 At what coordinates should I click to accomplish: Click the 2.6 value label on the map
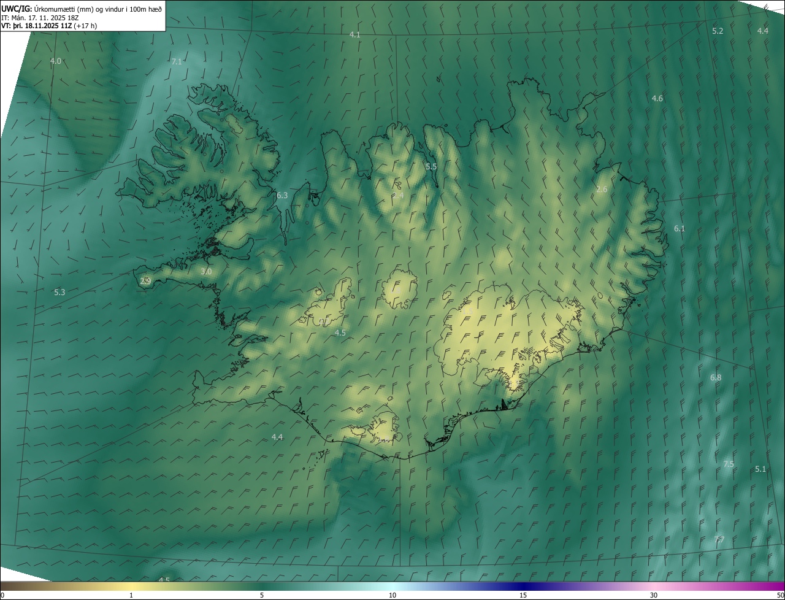(602, 189)
